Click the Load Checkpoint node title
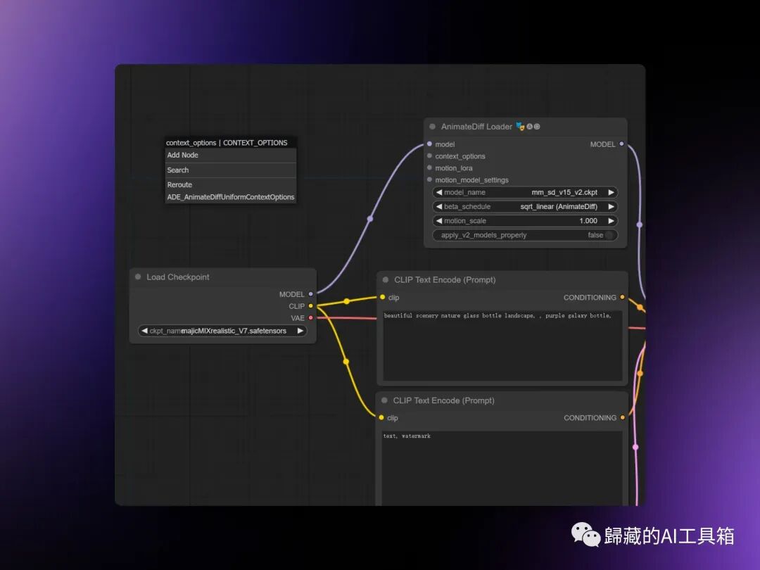This screenshot has height=570, width=760. [x=178, y=277]
